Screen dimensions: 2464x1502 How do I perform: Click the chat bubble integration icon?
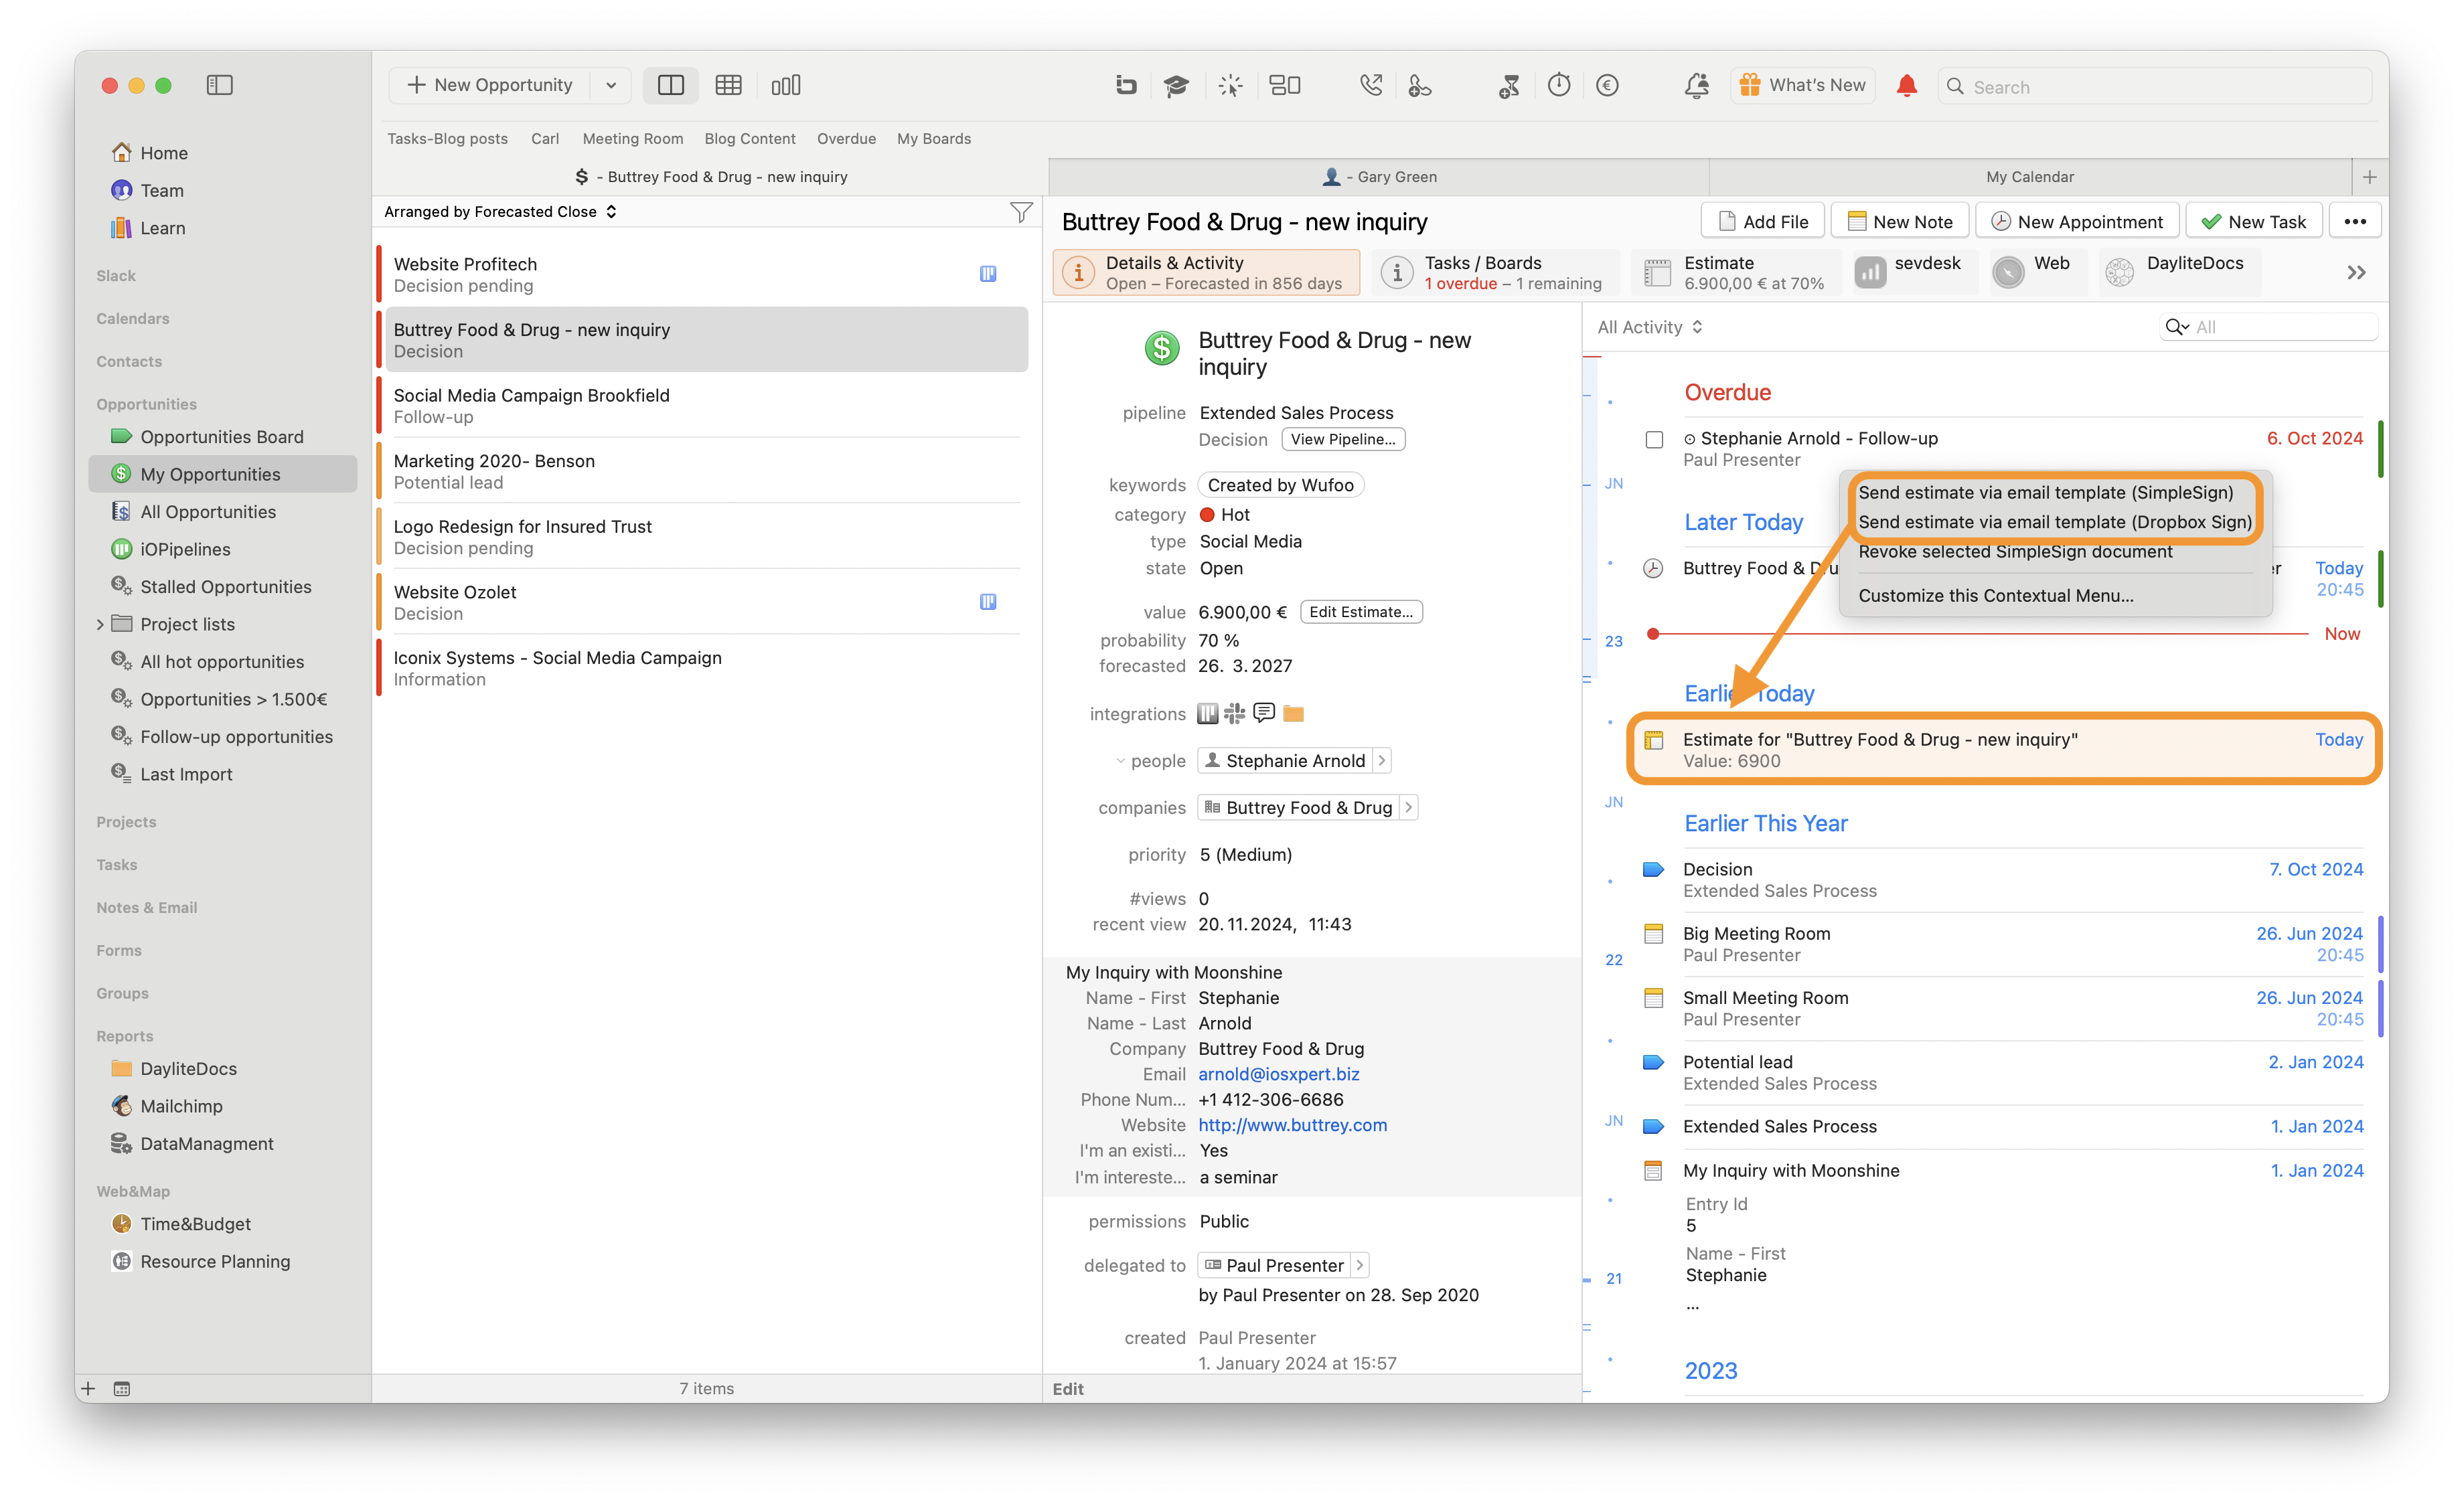[1264, 714]
